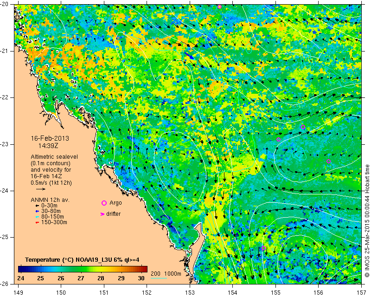The width and height of the screenshot is (371, 297).
Task: Click the 'Altimetric sealevel' text line
Action: 54,157
